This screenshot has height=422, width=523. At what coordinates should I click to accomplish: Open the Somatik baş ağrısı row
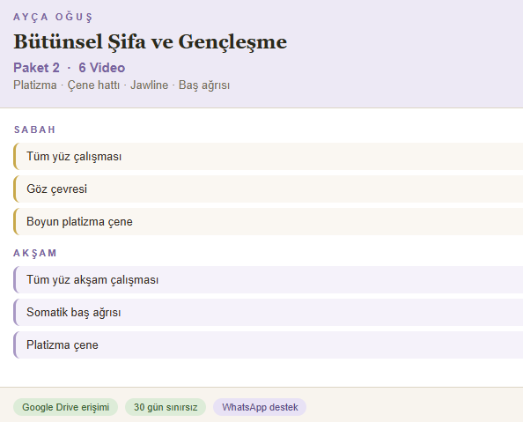point(269,313)
